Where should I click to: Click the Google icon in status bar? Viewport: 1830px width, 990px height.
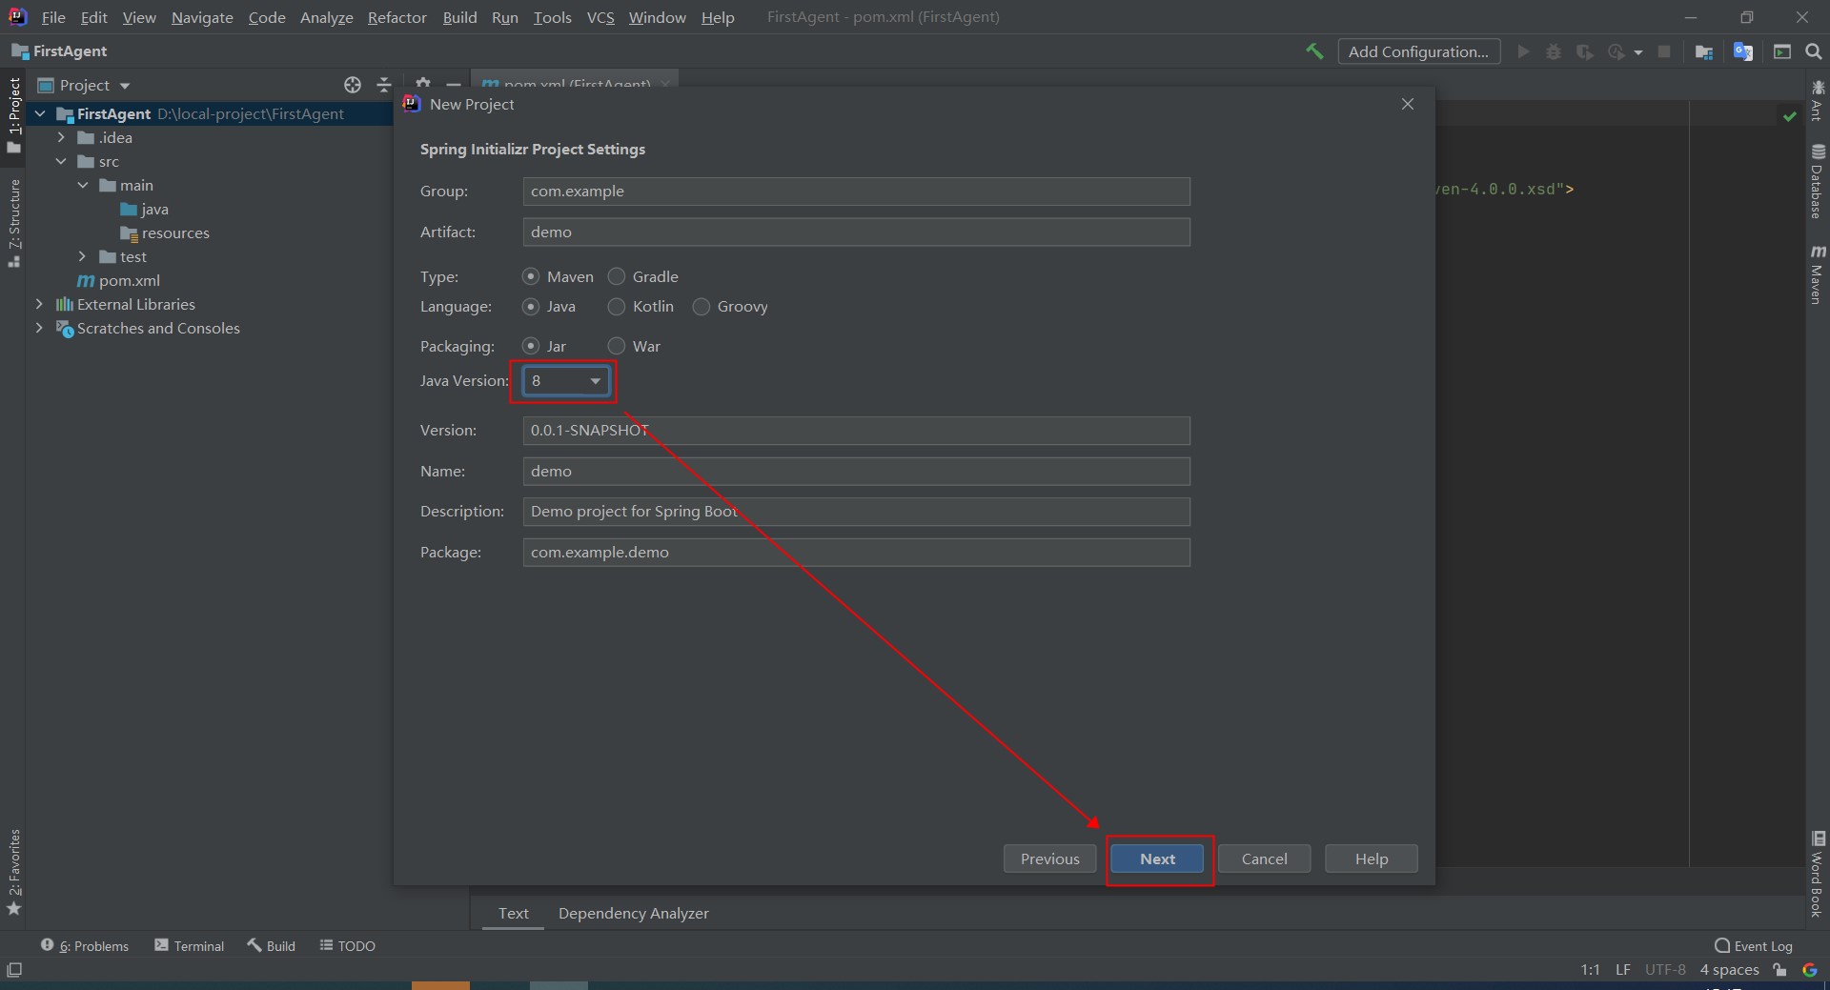1810,970
